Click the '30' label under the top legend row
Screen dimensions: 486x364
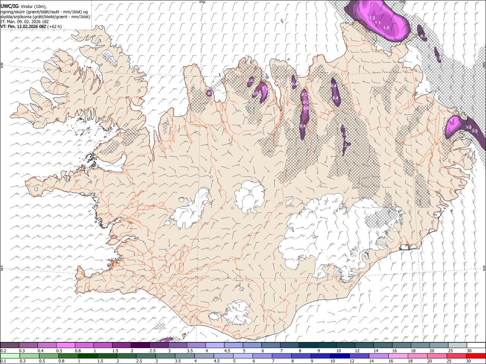point(469,350)
